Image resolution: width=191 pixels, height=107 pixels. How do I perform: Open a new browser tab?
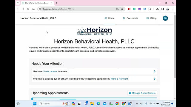(x=56, y=3)
